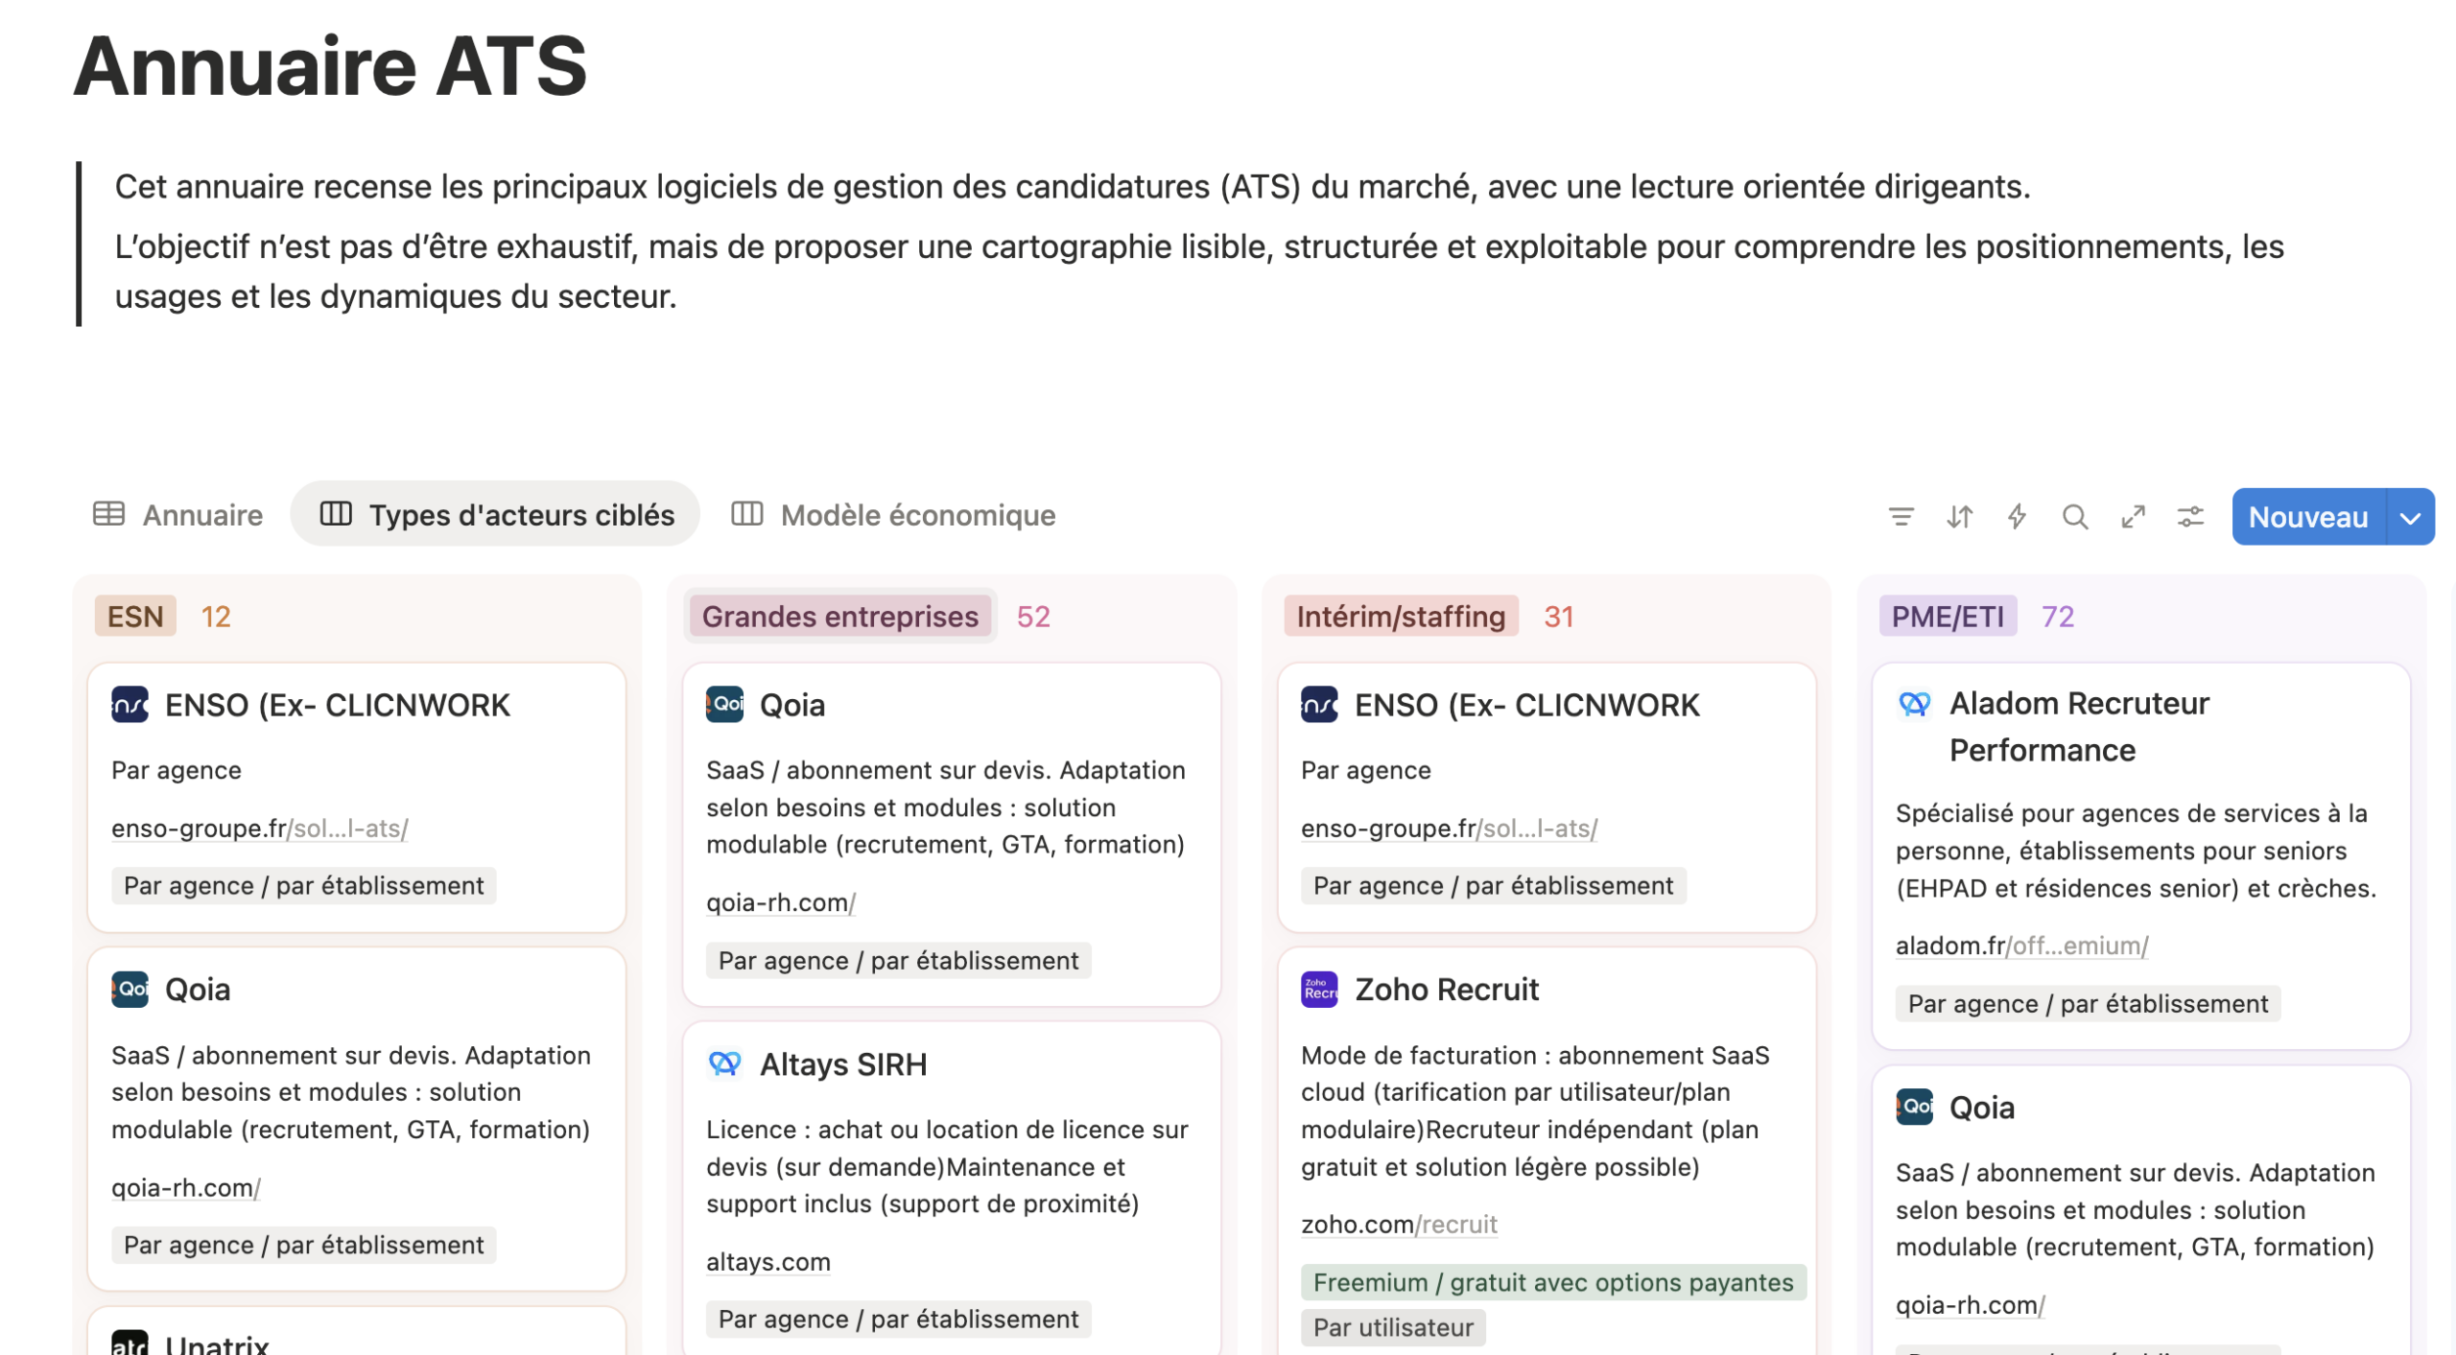
Task: Open the altays.com link
Action: coord(767,1262)
